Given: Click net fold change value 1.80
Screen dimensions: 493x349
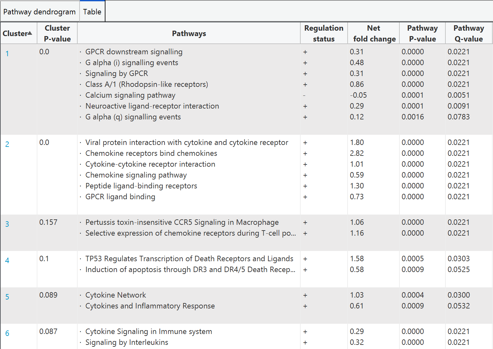Looking at the screenshot, I should pyautogui.click(x=357, y=142).
